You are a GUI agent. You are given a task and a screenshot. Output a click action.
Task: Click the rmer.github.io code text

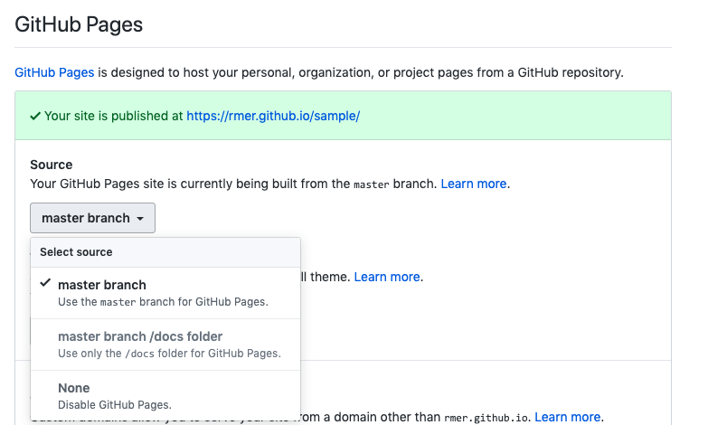tap(486, 418)
